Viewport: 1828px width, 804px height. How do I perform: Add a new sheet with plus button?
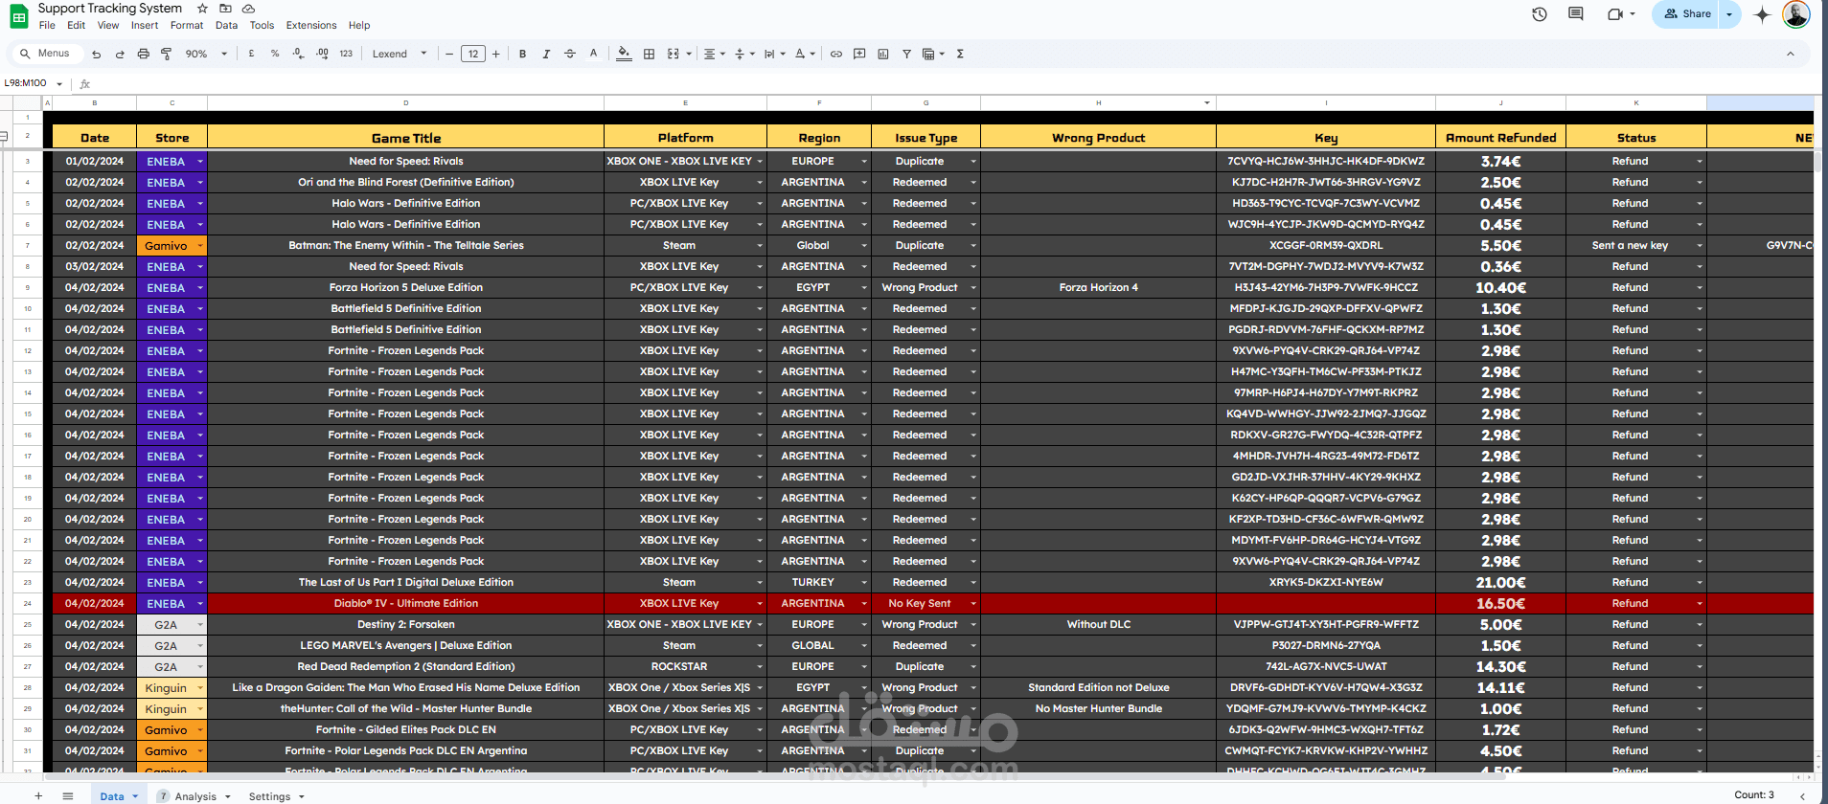(38, 796)
